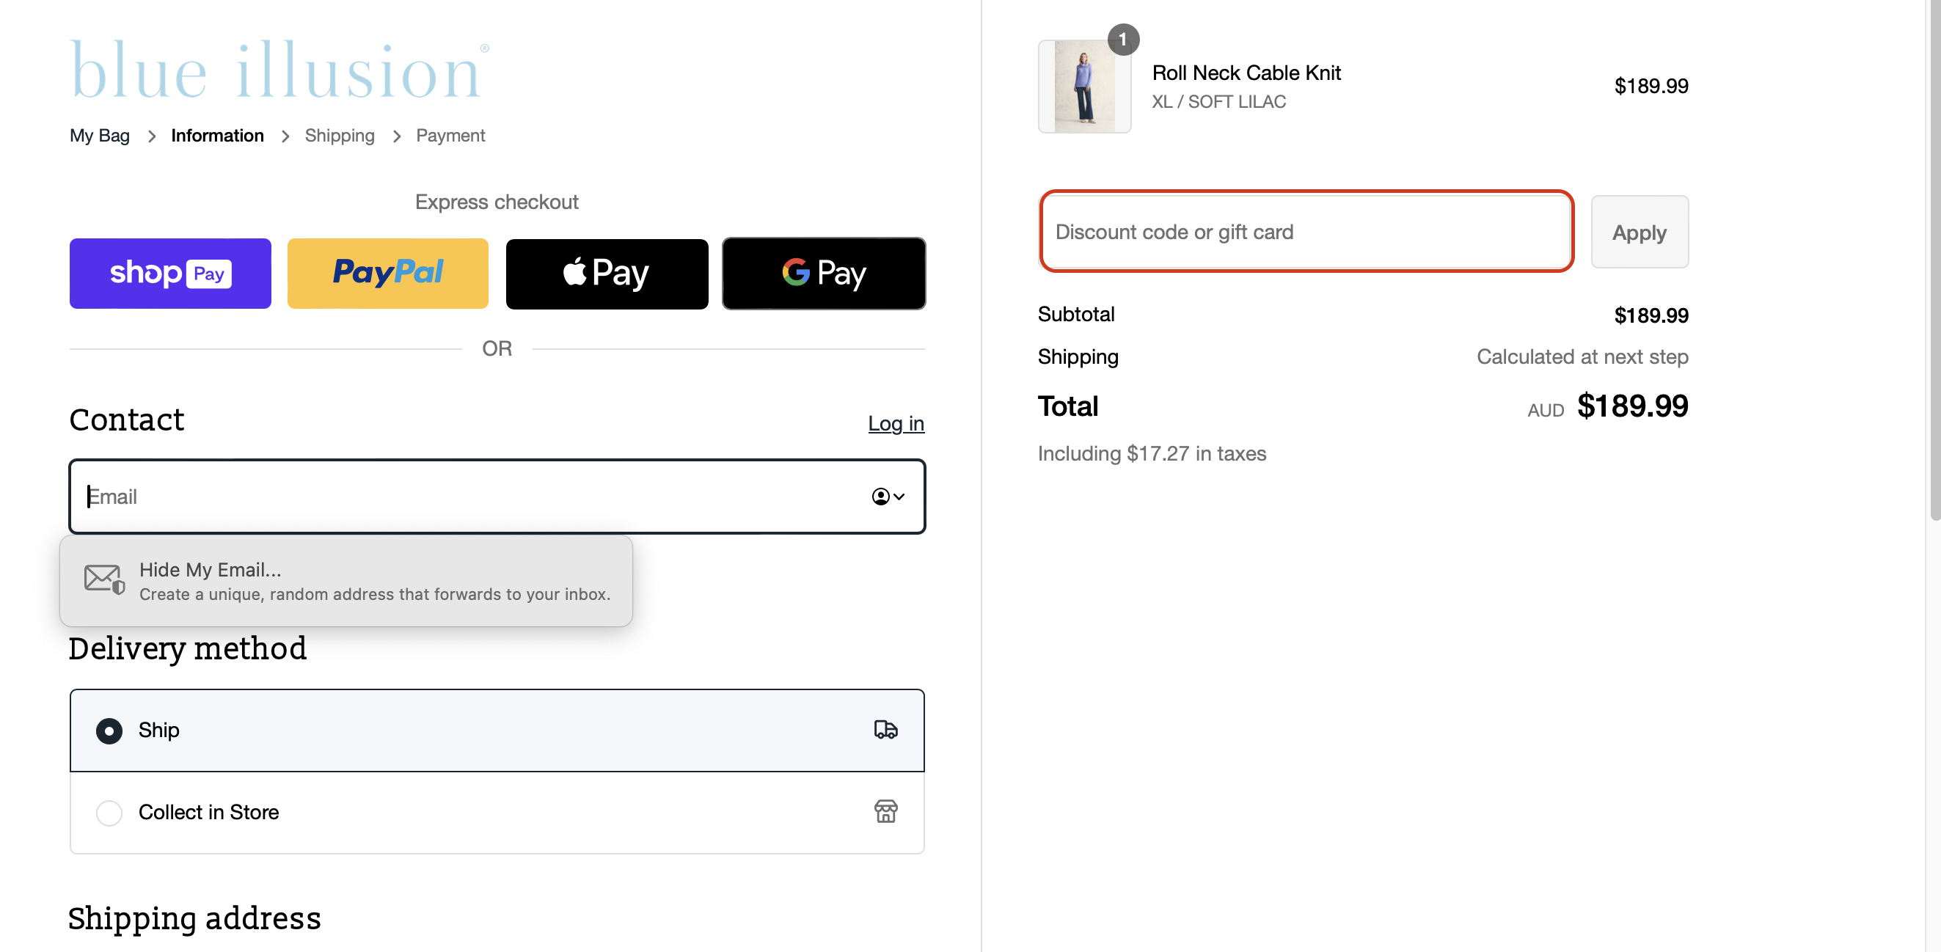Select the Shop Pay express checkout option
1941x952 pixels.
pyautogui.click(x=169, y=273)
